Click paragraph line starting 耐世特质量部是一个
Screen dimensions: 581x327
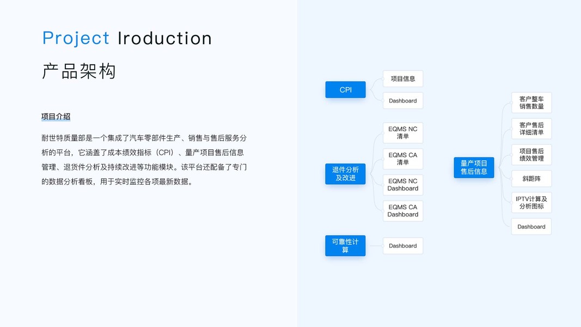144,138
